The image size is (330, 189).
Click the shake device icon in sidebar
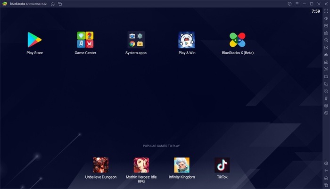point(326,91)
